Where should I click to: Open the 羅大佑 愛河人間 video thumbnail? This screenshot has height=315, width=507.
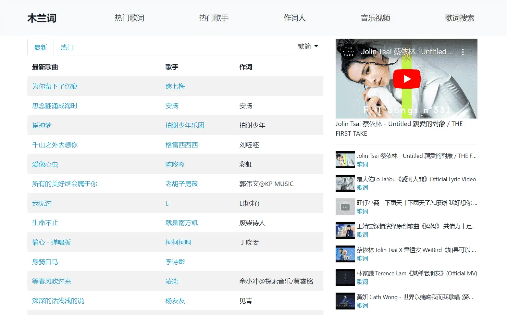(x=345, y=183)
